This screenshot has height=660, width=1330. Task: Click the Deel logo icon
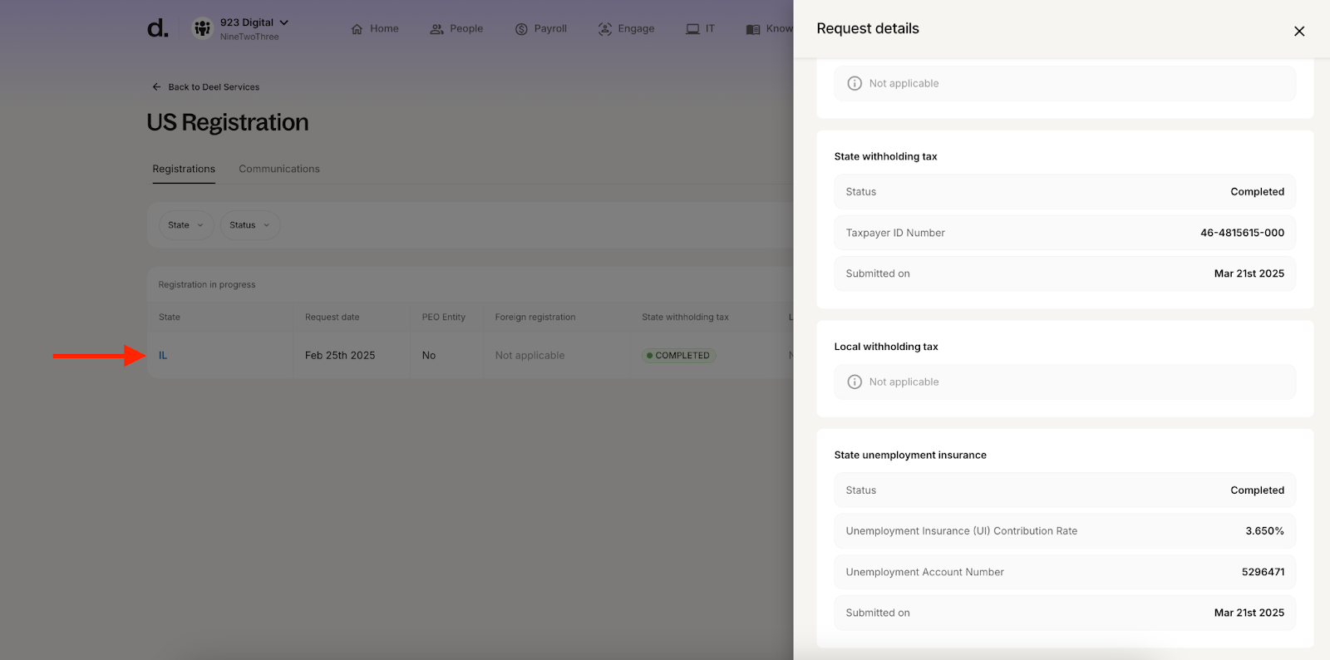pyautogui.click(x=158, y=28)
